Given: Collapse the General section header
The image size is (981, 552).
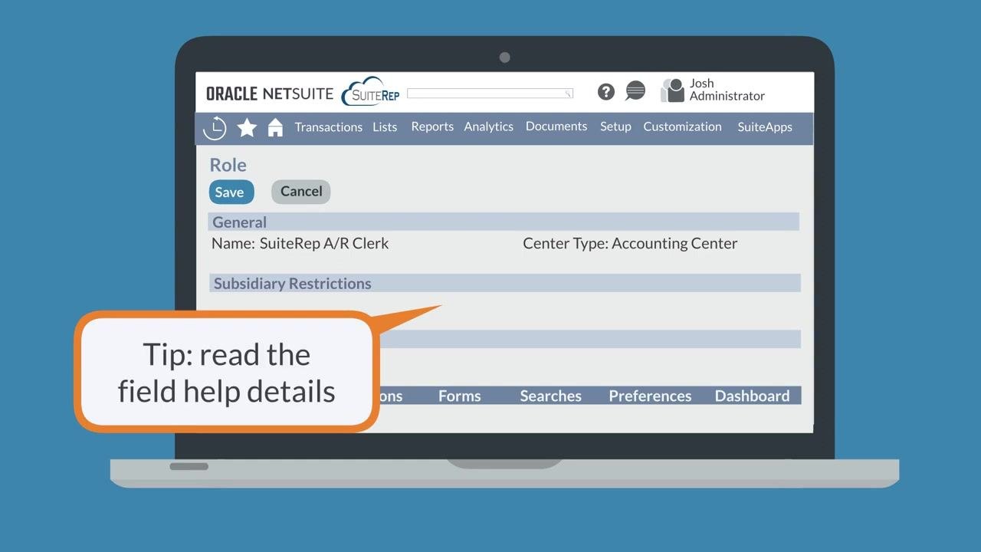Looking at the screenshot, I should coord(504,222).
